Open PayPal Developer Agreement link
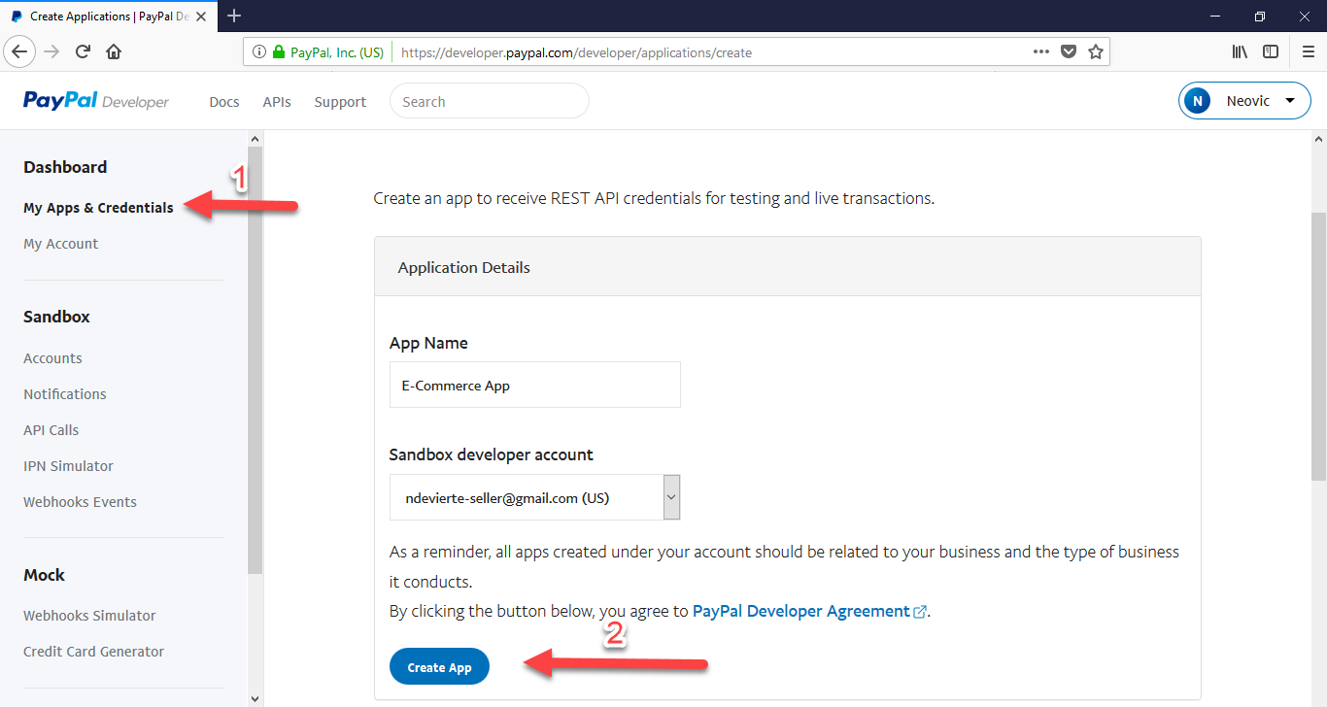The height and width of the screenshot is (707, 1327). point(801,612)
